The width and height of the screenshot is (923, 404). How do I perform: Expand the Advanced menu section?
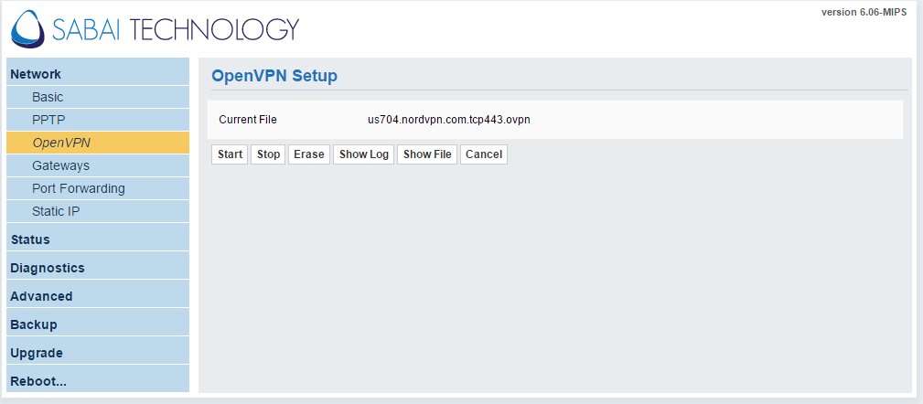coord(41,296)
